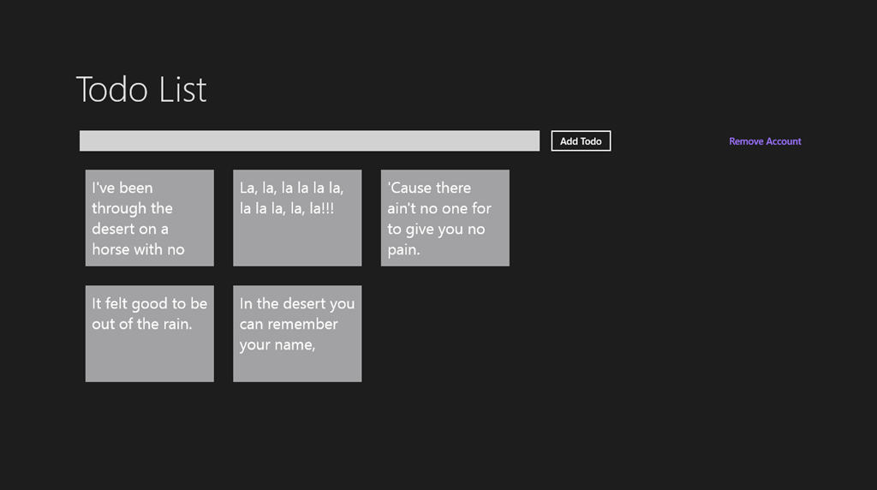This screenshot has width=877, height=490.
Task: Focus the new todo text field
Action: [309, 141]
